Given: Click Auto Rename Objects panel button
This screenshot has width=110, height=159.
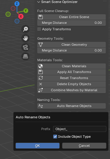Looking at the screenshot, I should click(x=72, y=106).
